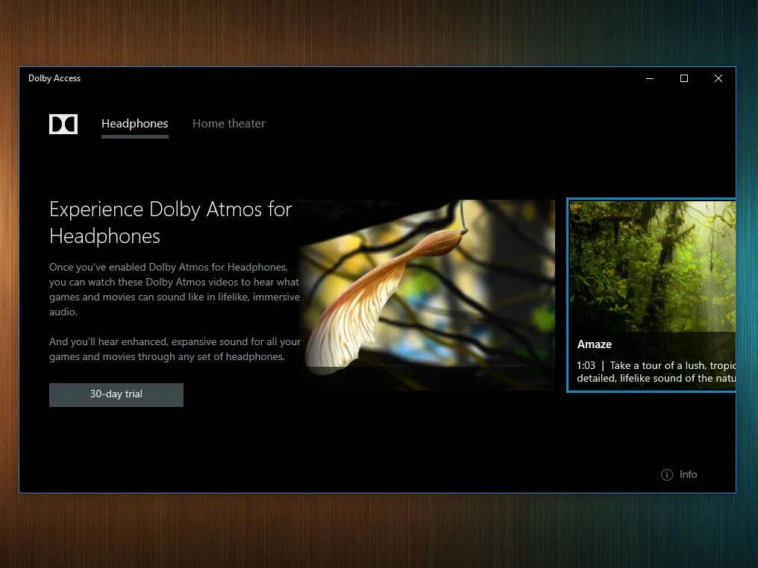
Task: Click the Dolby double-D logo icon
Action: (x=63, y=124)
